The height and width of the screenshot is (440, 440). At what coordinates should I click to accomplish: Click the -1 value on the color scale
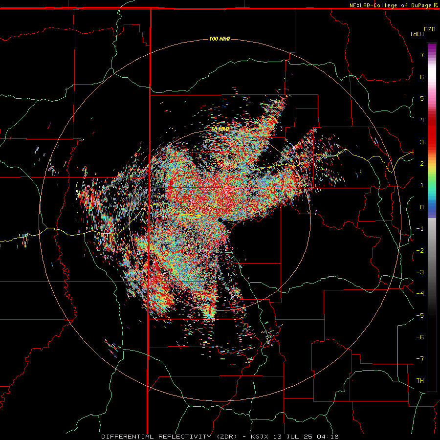(x=420, y=229)
